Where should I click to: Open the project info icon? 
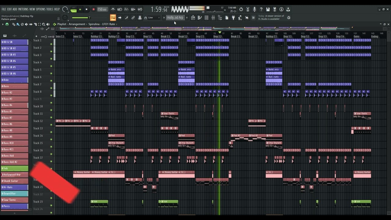(281, 9)
